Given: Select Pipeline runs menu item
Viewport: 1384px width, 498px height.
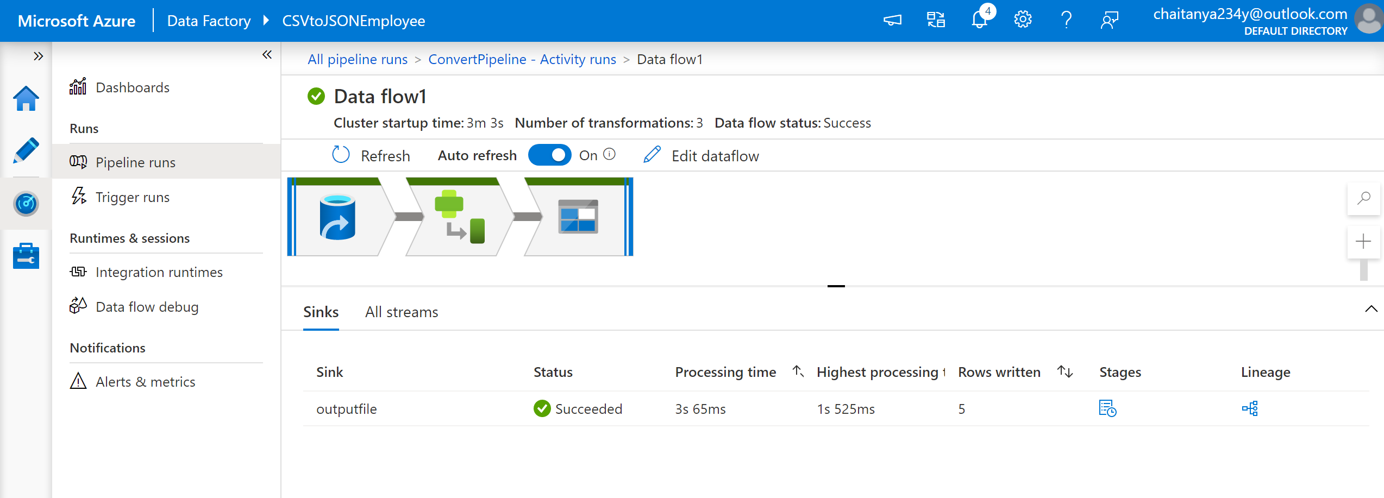Looking at the screenshot, I should (x=166, y=162).
